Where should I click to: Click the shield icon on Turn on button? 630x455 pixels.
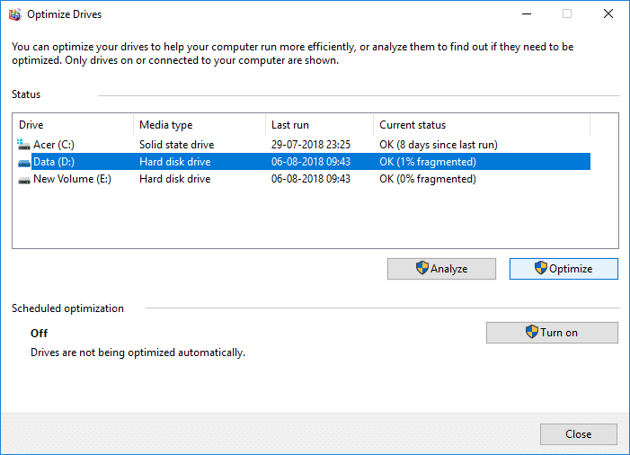pos(532,332)
